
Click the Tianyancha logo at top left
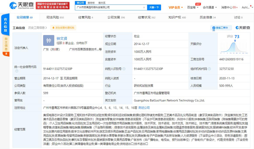21,5
